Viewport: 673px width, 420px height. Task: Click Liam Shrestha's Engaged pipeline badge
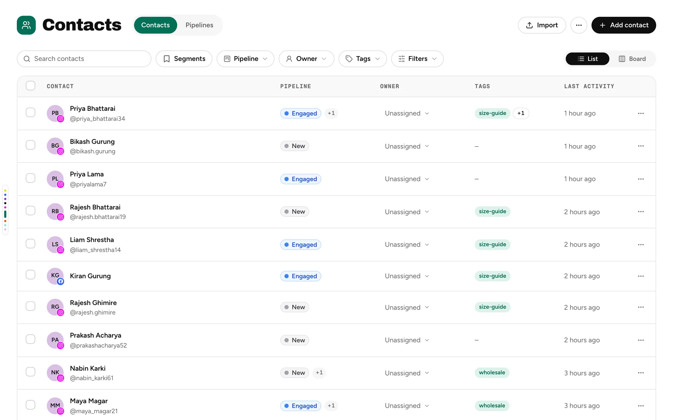[x=301, y=245]
